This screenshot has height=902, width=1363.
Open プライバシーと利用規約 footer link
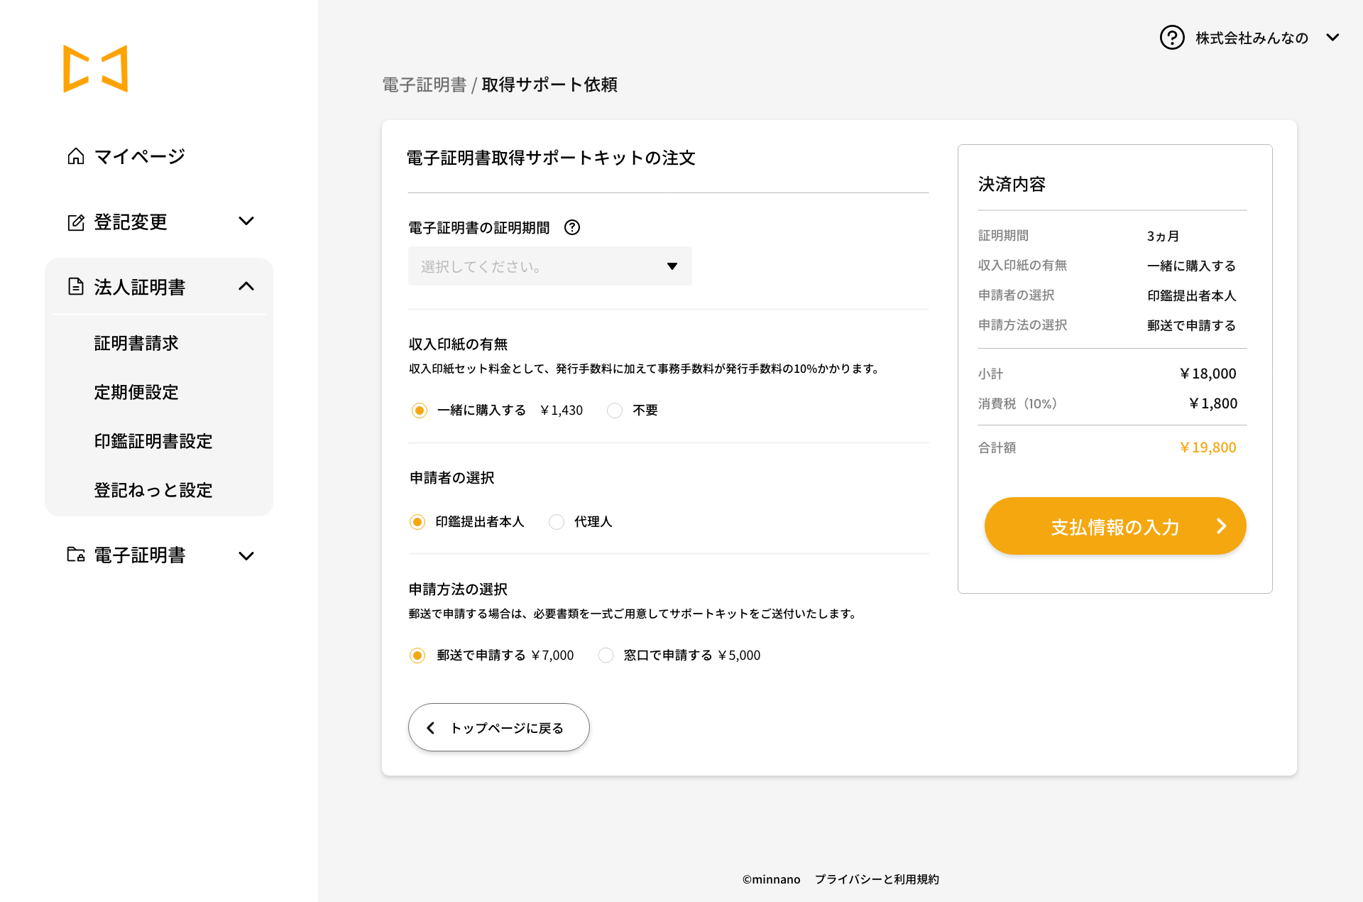click(x=877, y=879)
